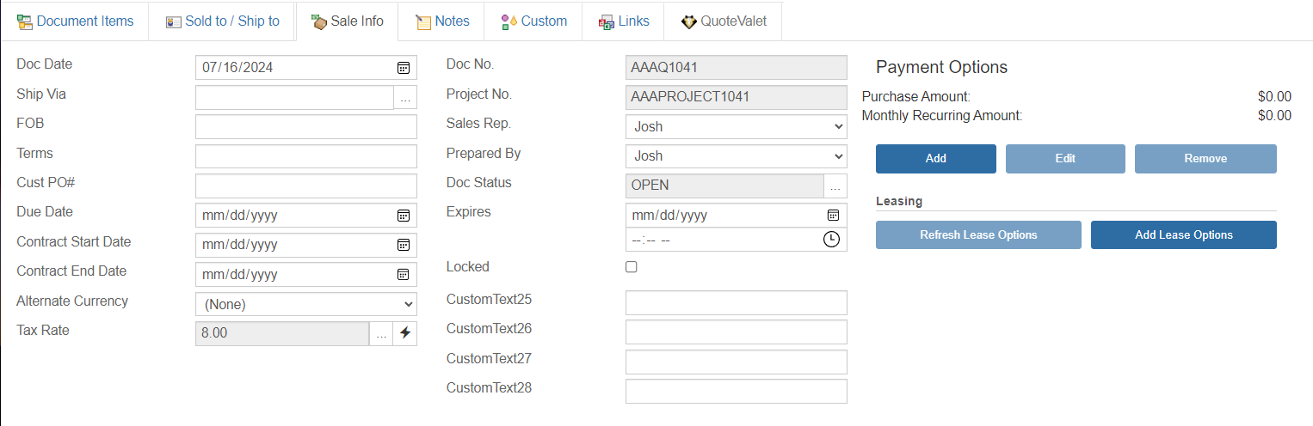The height and width of the screenshot is (426, 1313).
Task: Click the Add payment option button
Action: point(936,159)
